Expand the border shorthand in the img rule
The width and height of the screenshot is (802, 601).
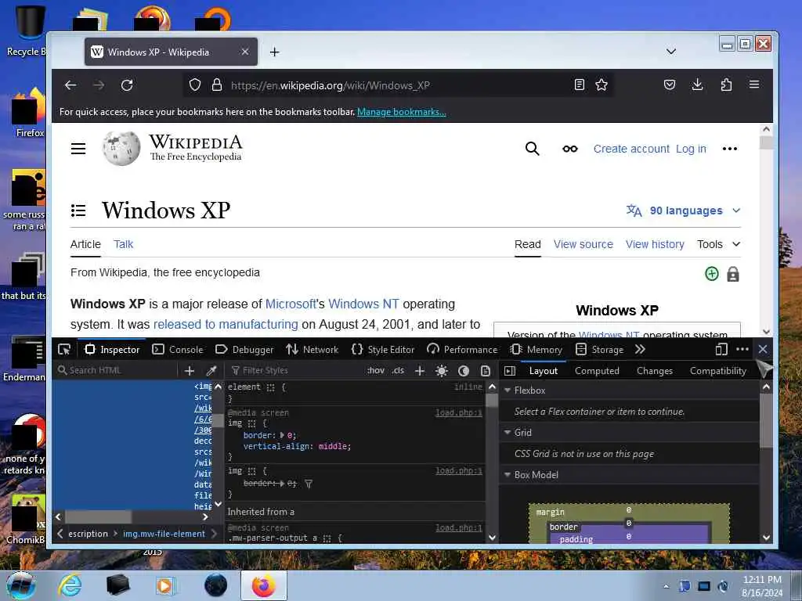(282, 435)
